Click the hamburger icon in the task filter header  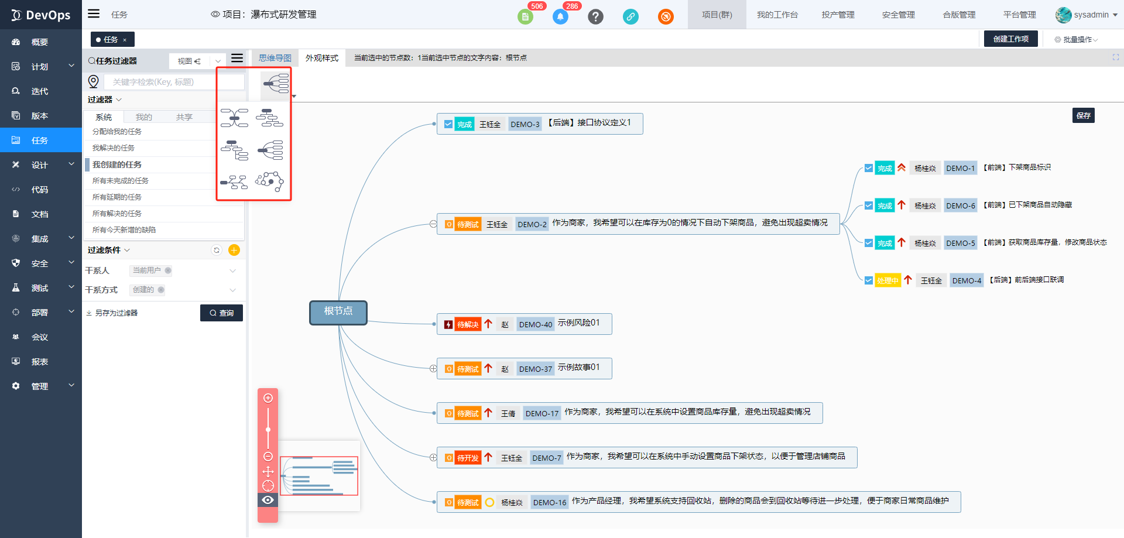coord(237,58)
